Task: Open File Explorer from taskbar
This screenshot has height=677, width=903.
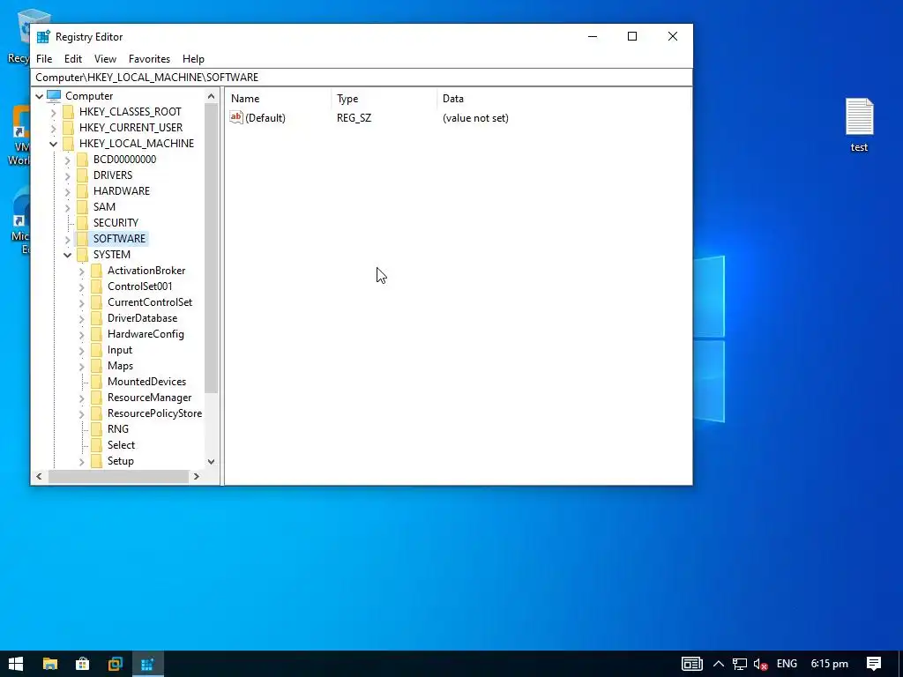Action: pyautogui.click(x=50, y=664)
